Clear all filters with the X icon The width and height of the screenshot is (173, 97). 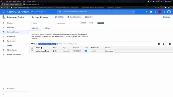click(159, 44)
